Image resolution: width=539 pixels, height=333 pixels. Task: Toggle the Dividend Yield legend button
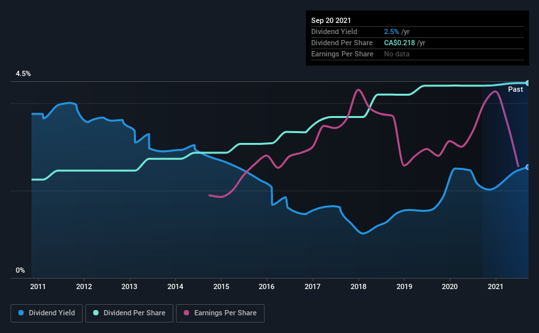point(47,313)
